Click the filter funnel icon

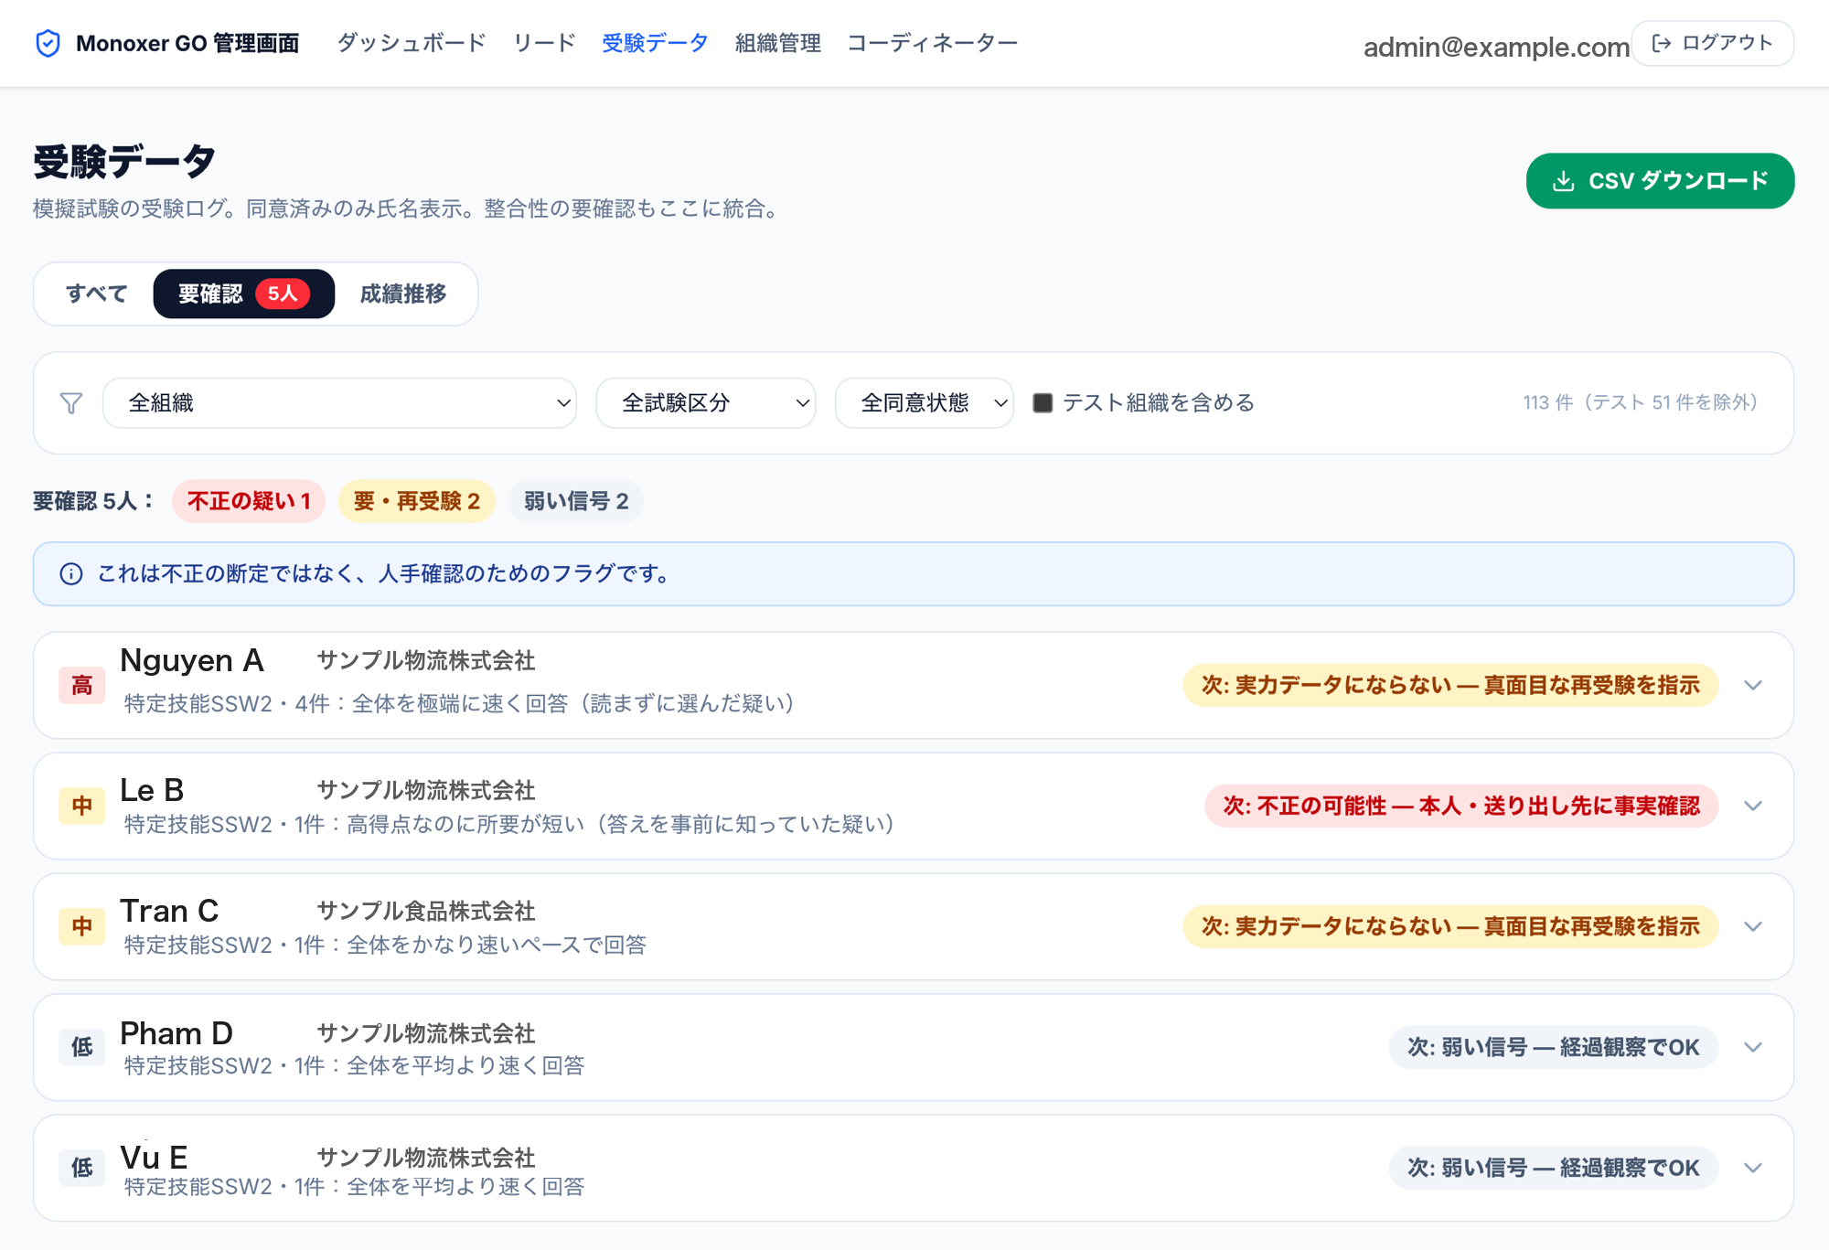pos(71,403)
